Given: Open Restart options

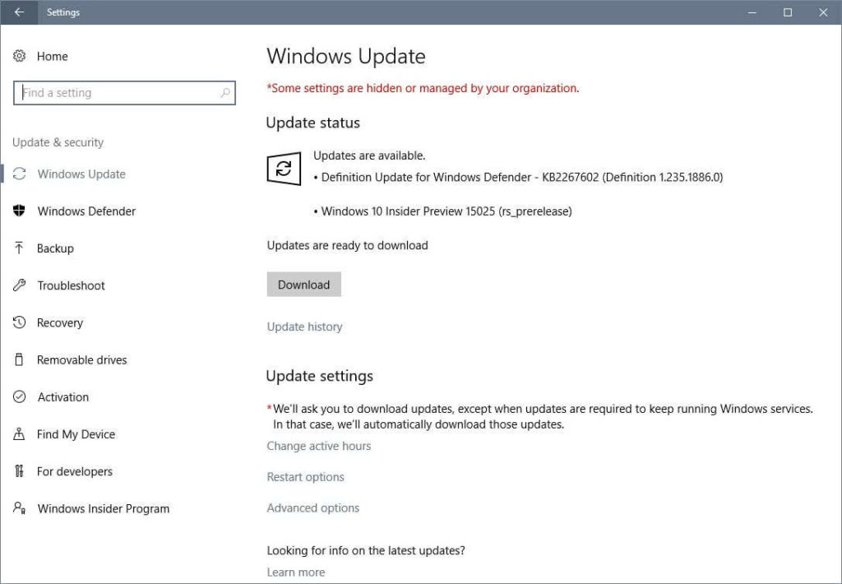Looking at the screenshot, I should point(305,476).
